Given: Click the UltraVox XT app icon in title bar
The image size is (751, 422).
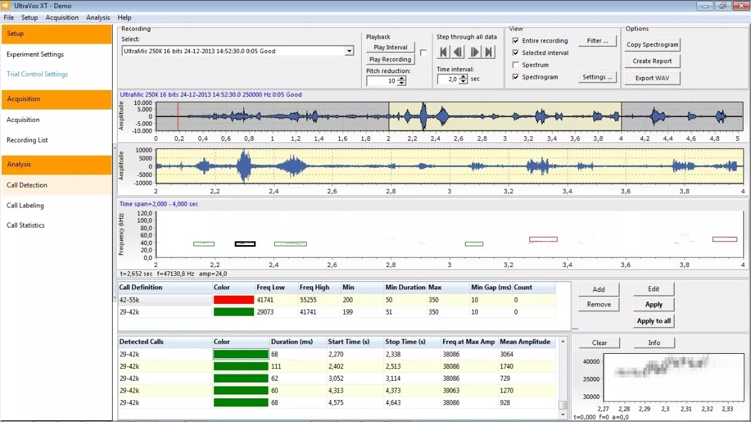Looking at the screenshot, I should coord(6,6).
